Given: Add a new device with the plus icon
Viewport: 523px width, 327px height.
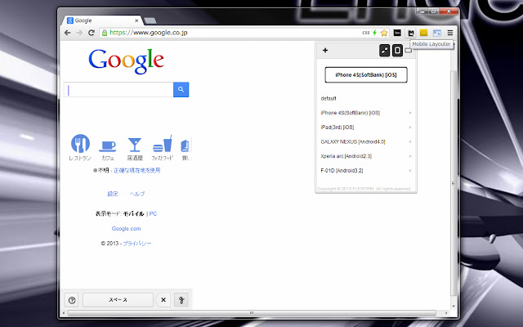Looking at the screenshot, I should pyautogui.click(x=325, y=51).
